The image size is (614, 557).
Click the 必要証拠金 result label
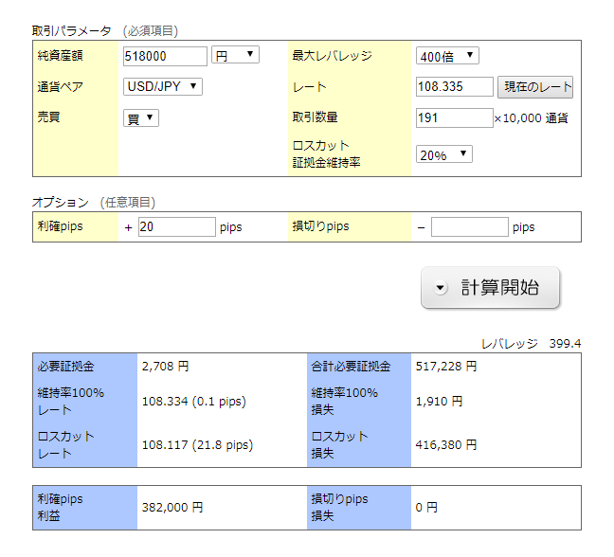[65, 367]
